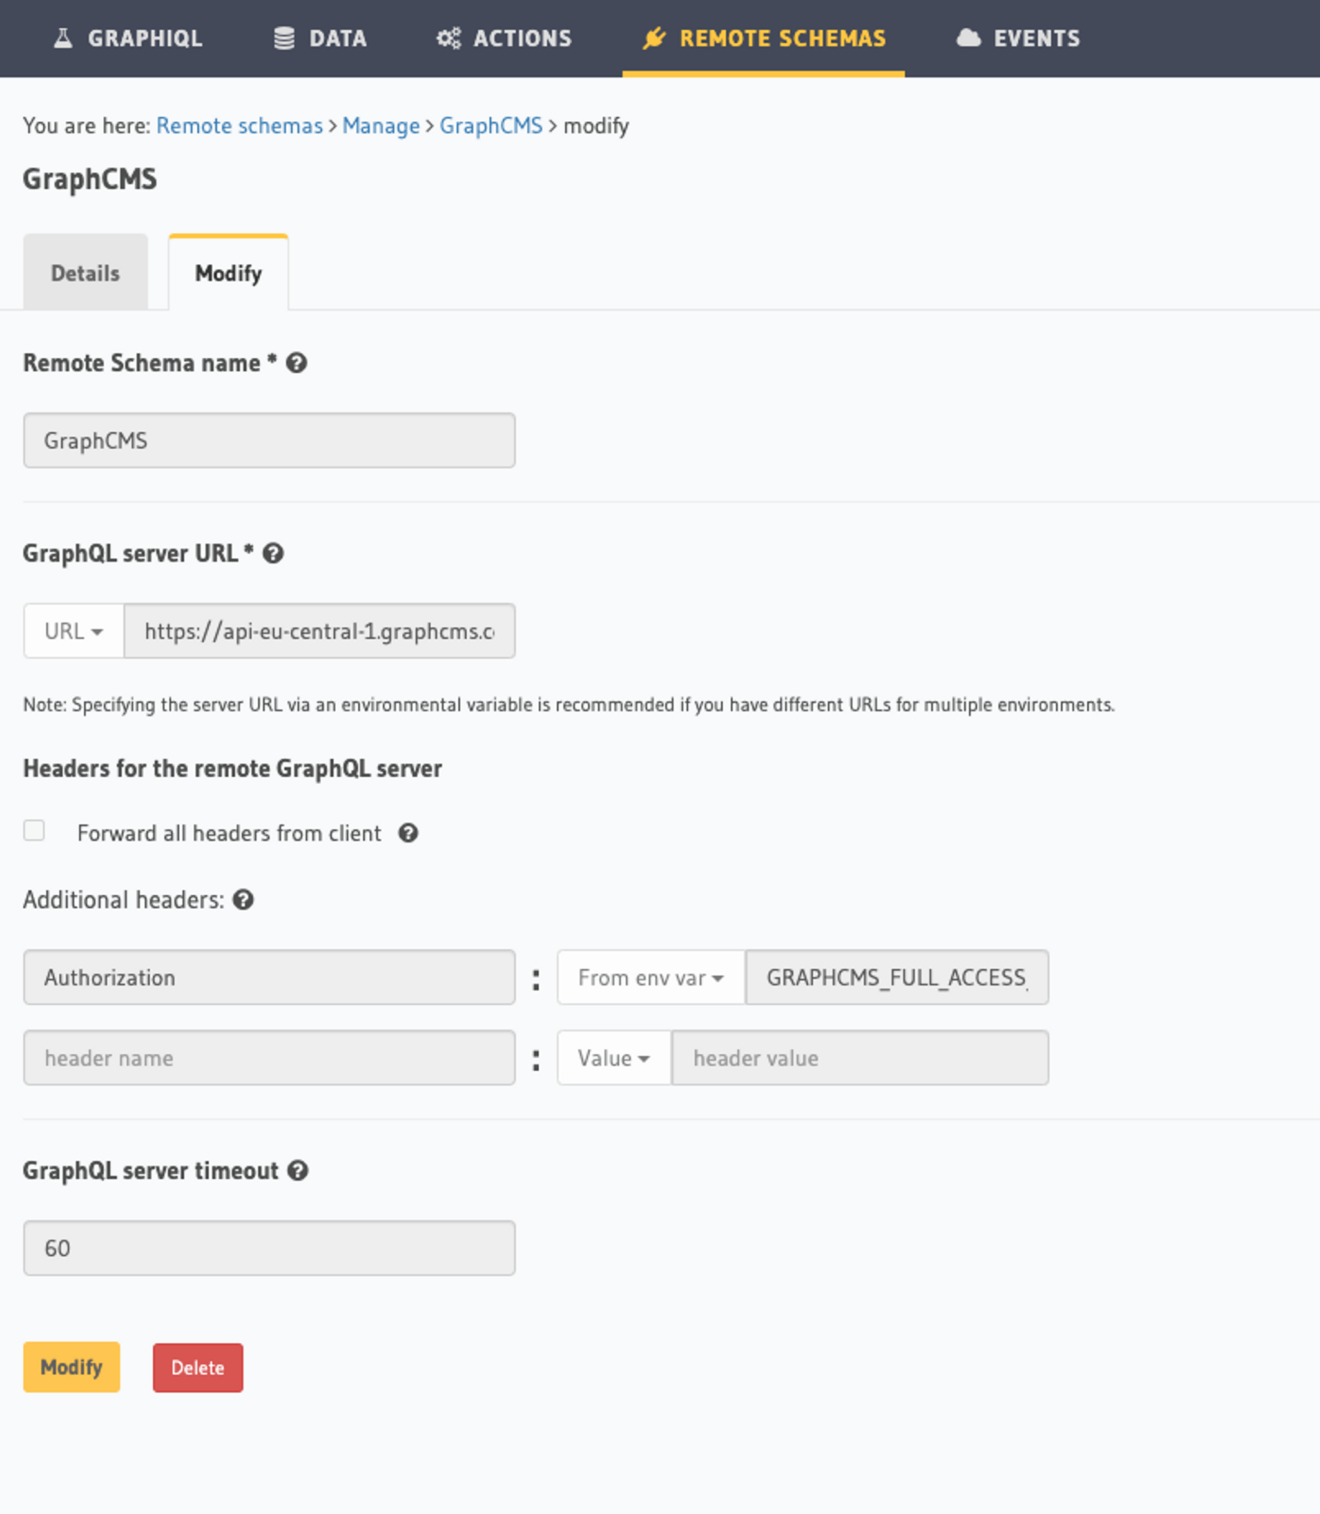The image size is (1320, 1514).
Task: Click the Remote Schemas plug icon
Action: [654, 38]
